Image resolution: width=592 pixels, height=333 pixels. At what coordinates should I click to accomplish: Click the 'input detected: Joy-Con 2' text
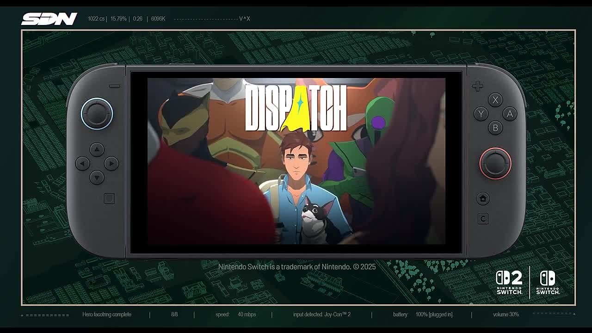pos(322,314)
